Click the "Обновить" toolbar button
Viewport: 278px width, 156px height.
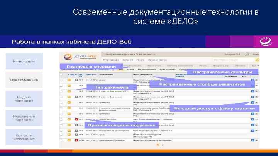pos(240,65)
